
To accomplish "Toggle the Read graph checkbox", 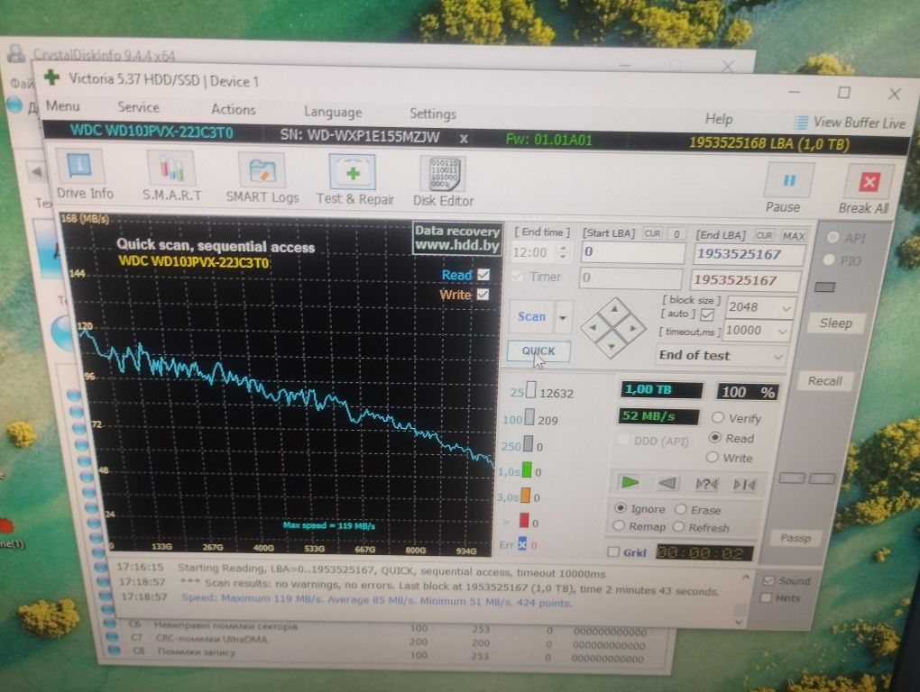I will 483,274.
